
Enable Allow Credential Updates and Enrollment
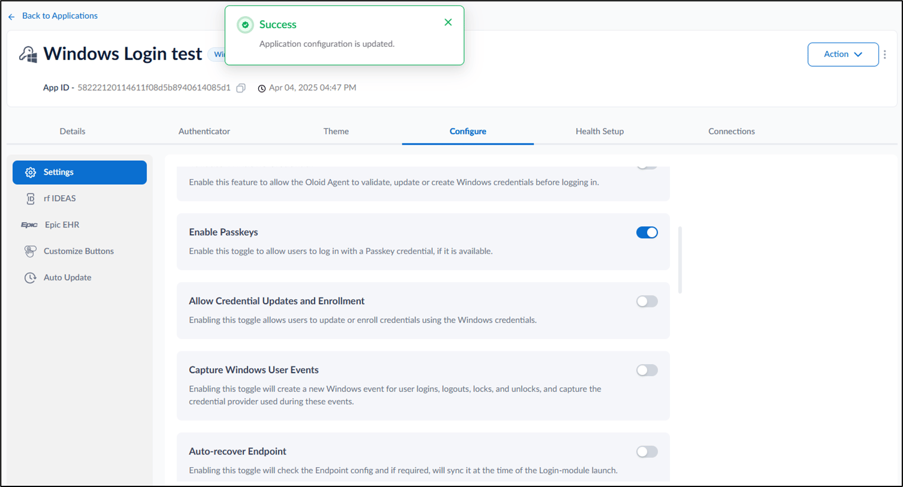click(x=647, y=301)
